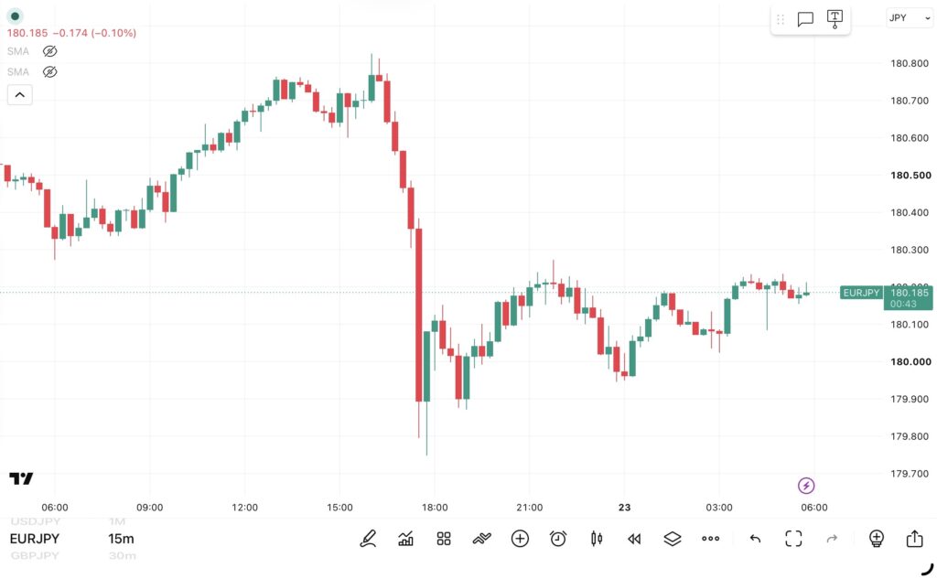Viewport: 937px width, 579px height.
Task: Open the JPY currency dropdown
Action: point(909,18)
